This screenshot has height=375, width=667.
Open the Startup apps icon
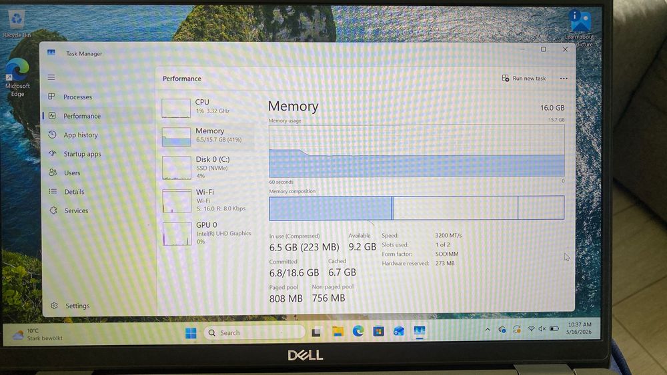[52, 153]
